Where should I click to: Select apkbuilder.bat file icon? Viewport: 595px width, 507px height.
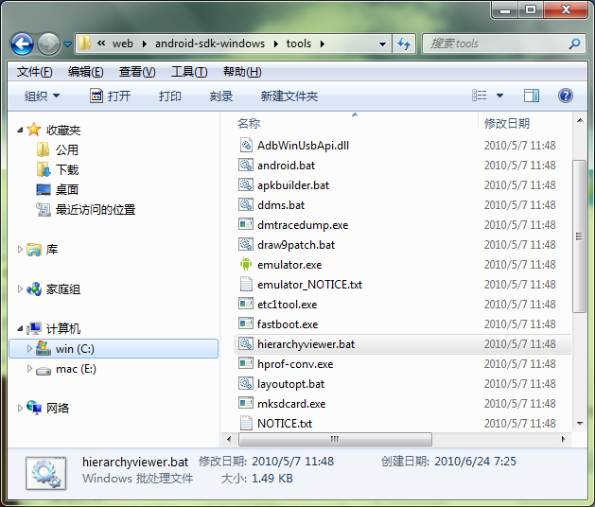pos(246,184)
